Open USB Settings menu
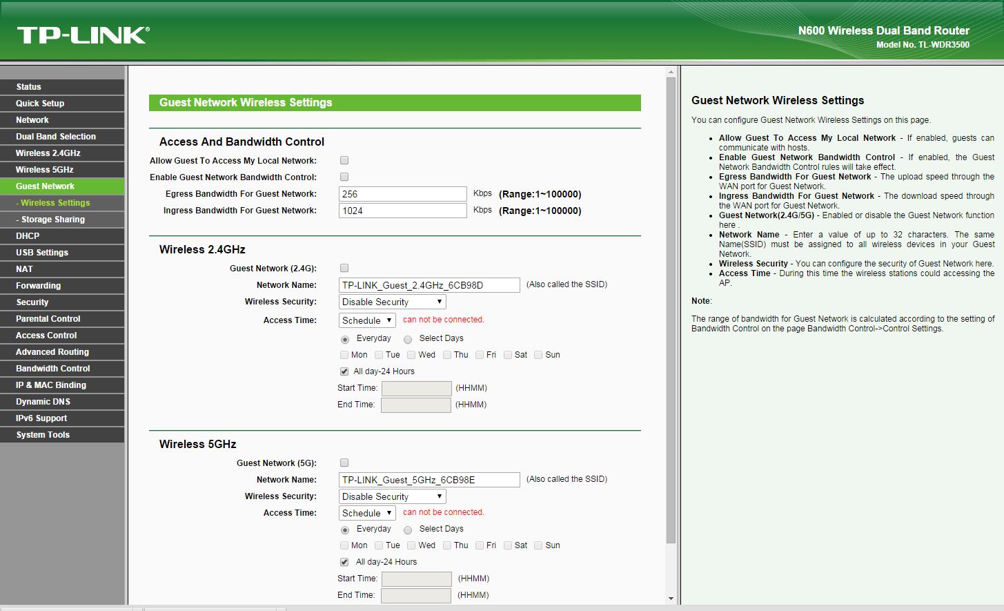The height and width of the screenshot is (611, 1004). pos(62,253)
